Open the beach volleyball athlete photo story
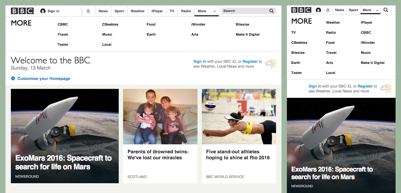The image size is (401, 193). (x=239, y=117)
